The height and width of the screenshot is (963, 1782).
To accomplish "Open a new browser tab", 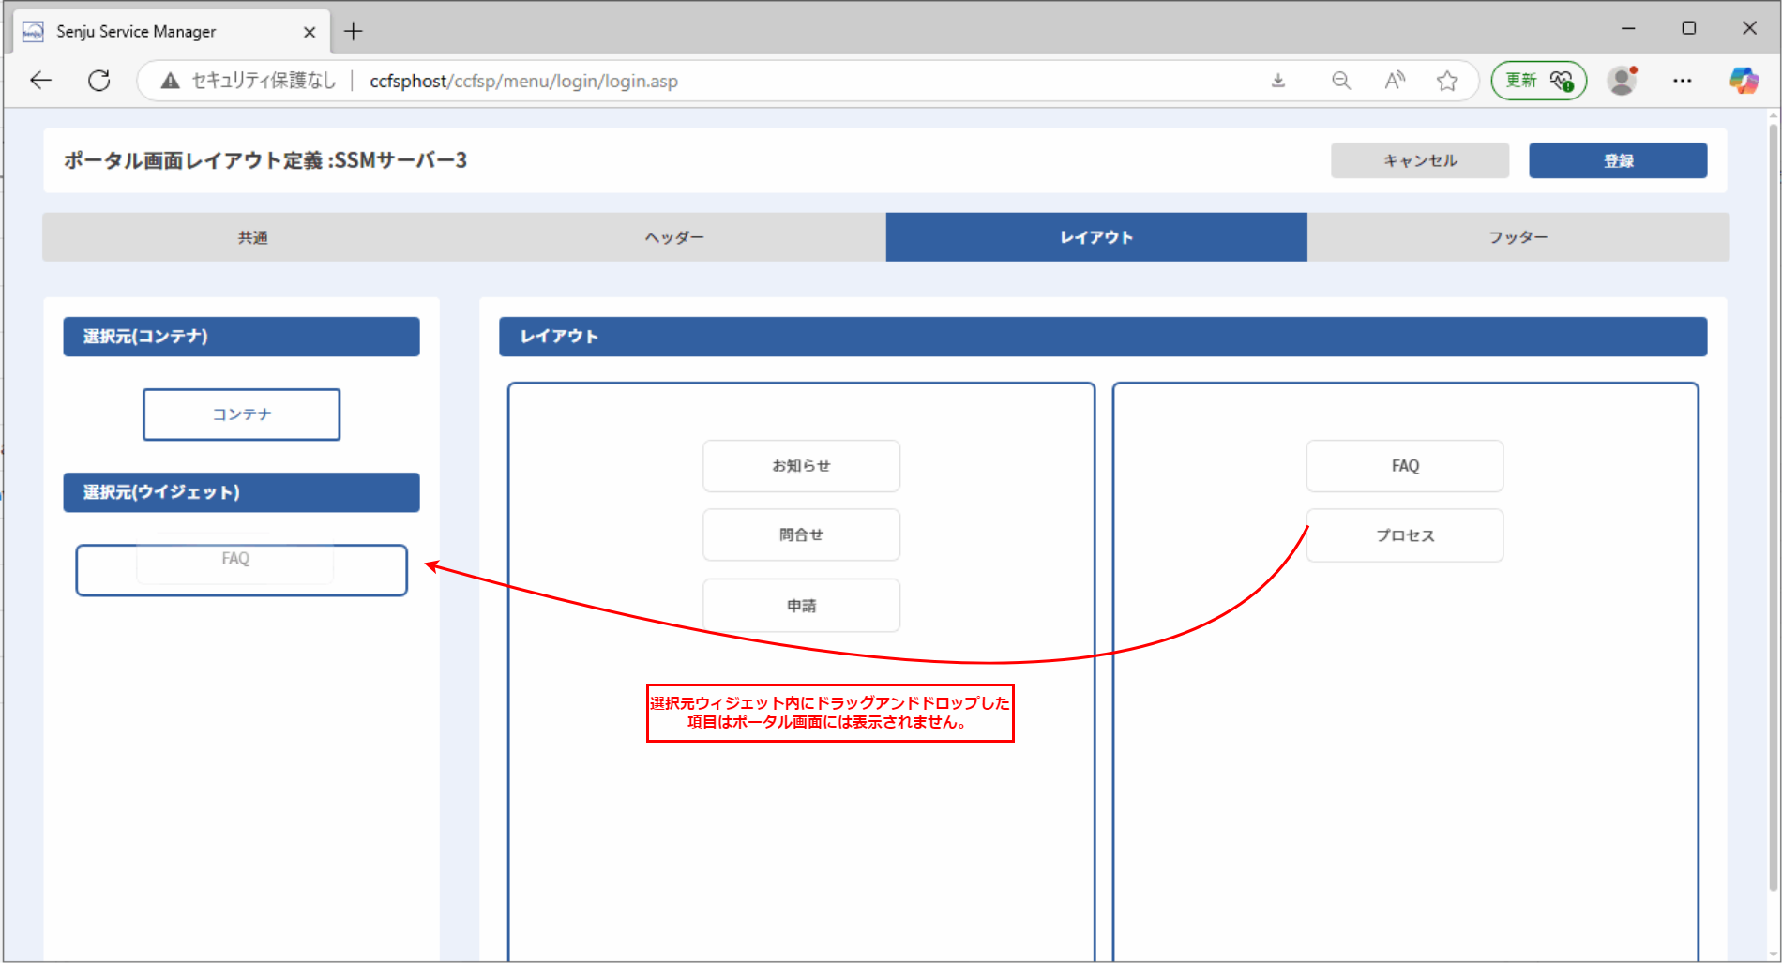I will coord(353,32).
